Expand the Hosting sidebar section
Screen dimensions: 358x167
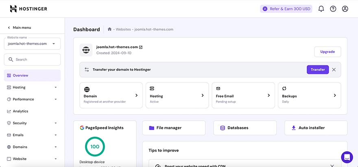pos(55,87)
